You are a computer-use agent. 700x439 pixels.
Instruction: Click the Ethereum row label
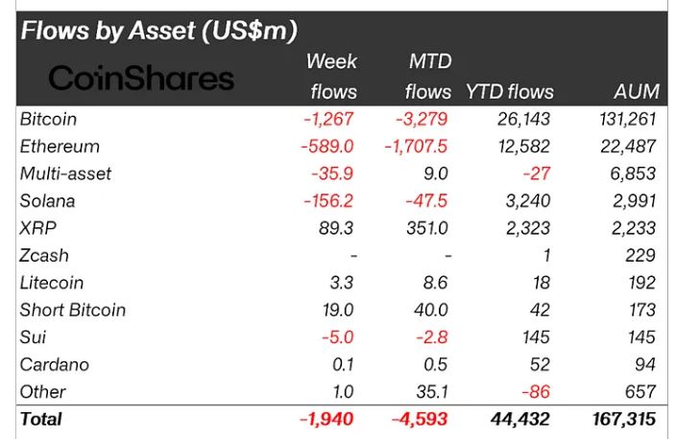click(x=59, y=147)
